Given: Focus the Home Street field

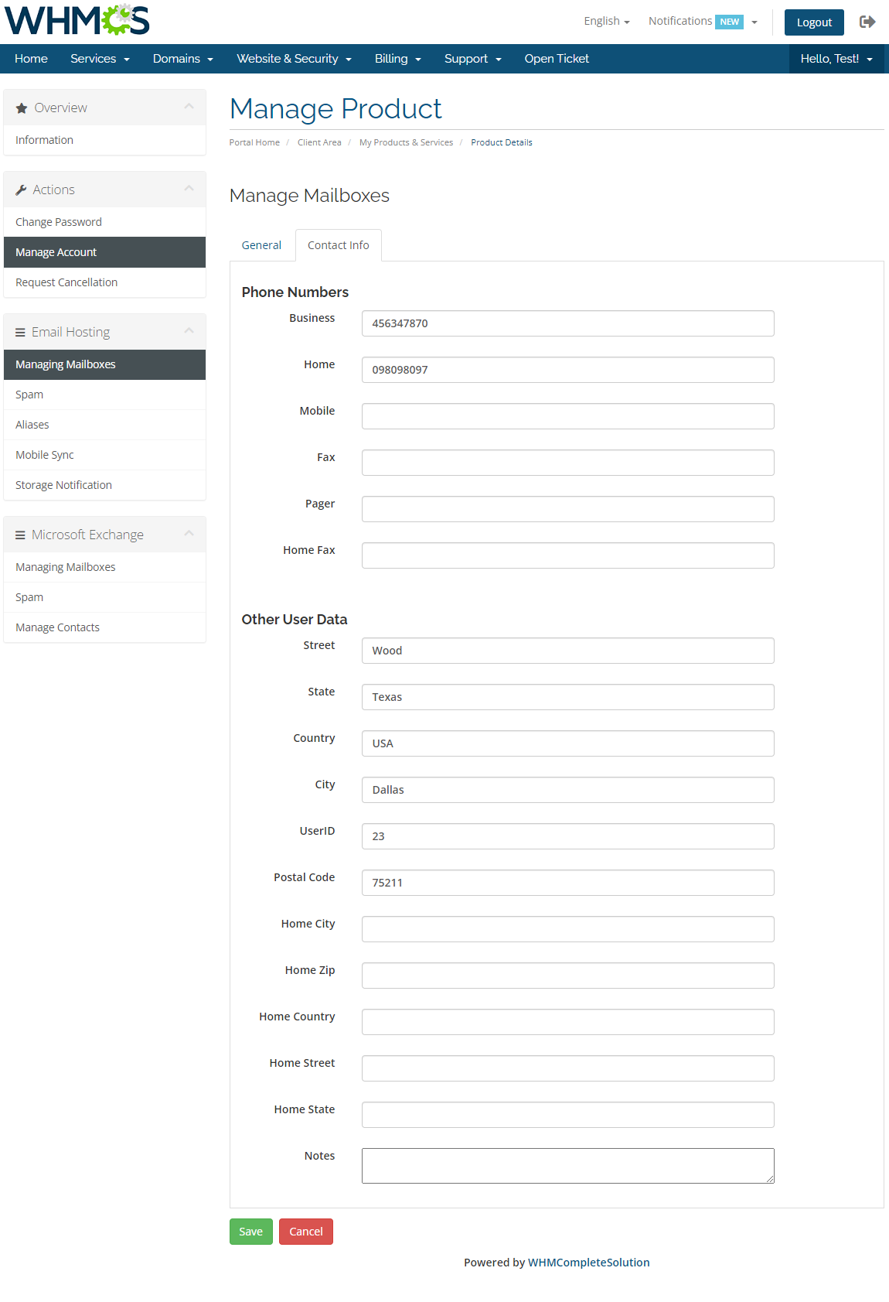Looking at the screenshot, I should (x=567, y=1068).
